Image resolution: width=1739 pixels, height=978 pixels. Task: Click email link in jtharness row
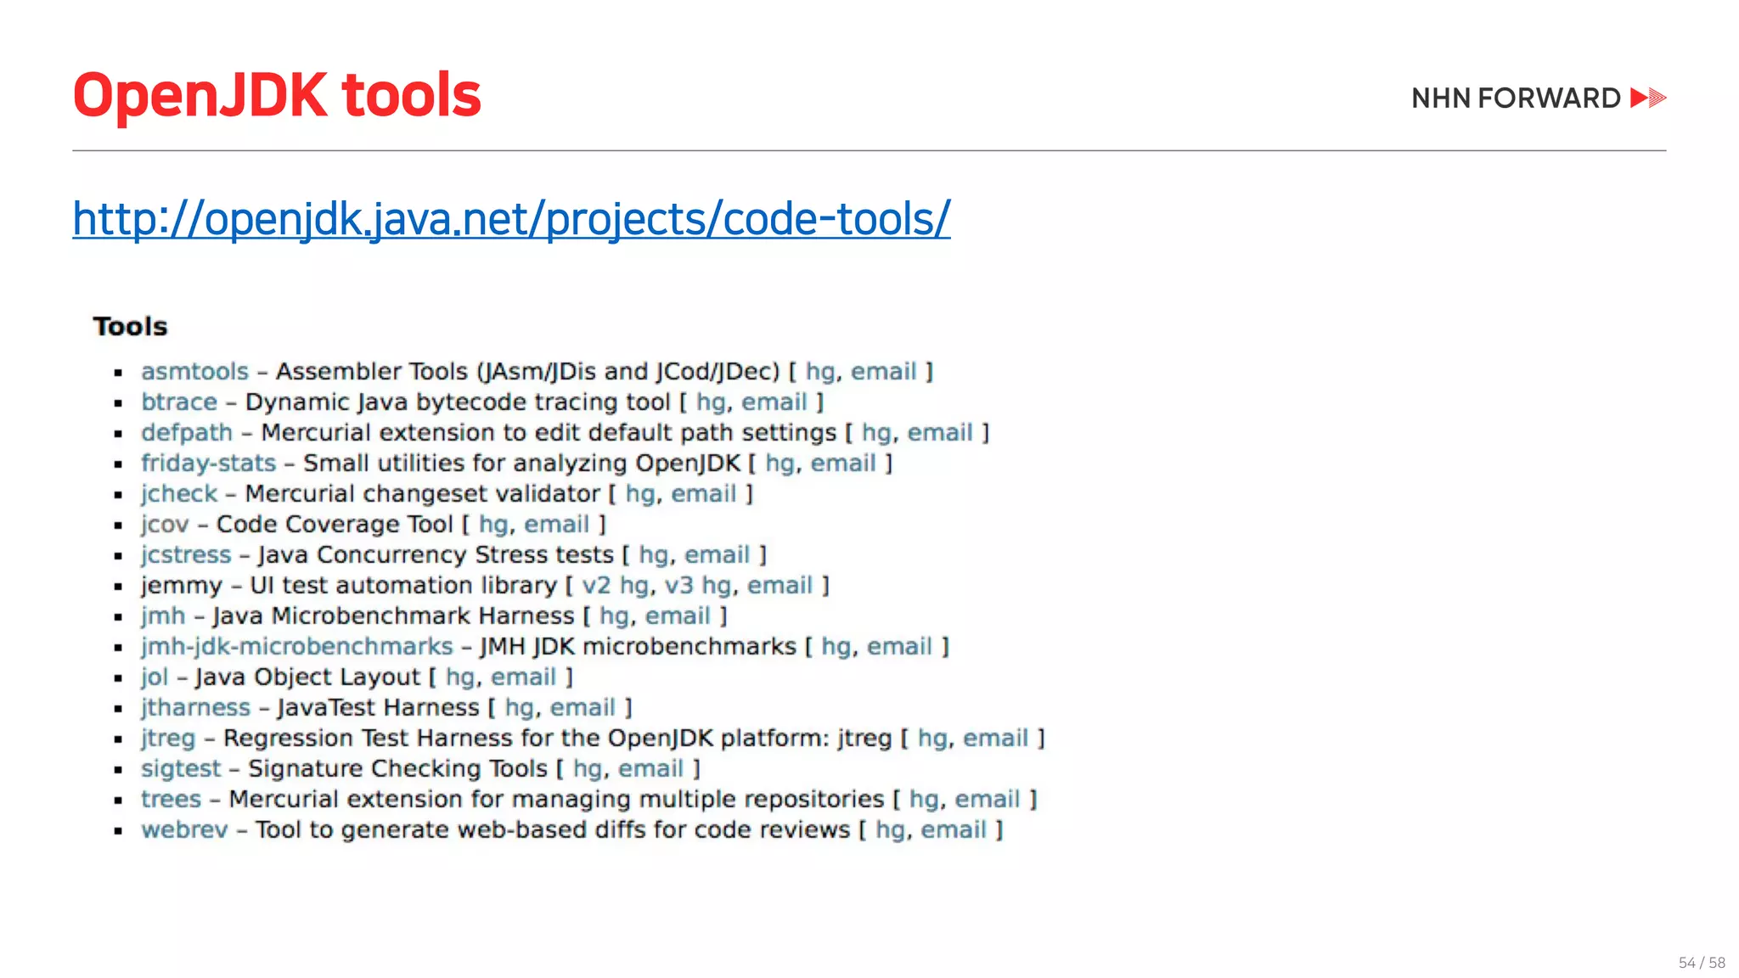(583, 708)
